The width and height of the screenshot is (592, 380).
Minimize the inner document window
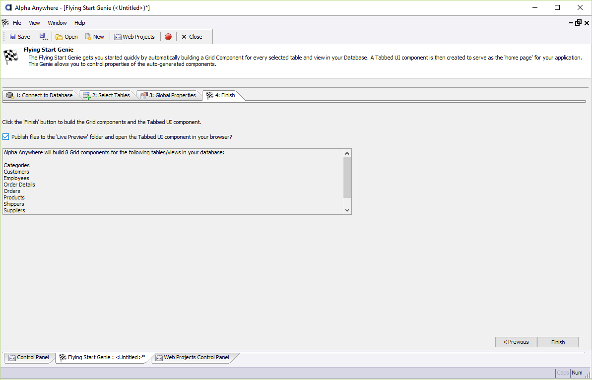(x=571, y=23)
